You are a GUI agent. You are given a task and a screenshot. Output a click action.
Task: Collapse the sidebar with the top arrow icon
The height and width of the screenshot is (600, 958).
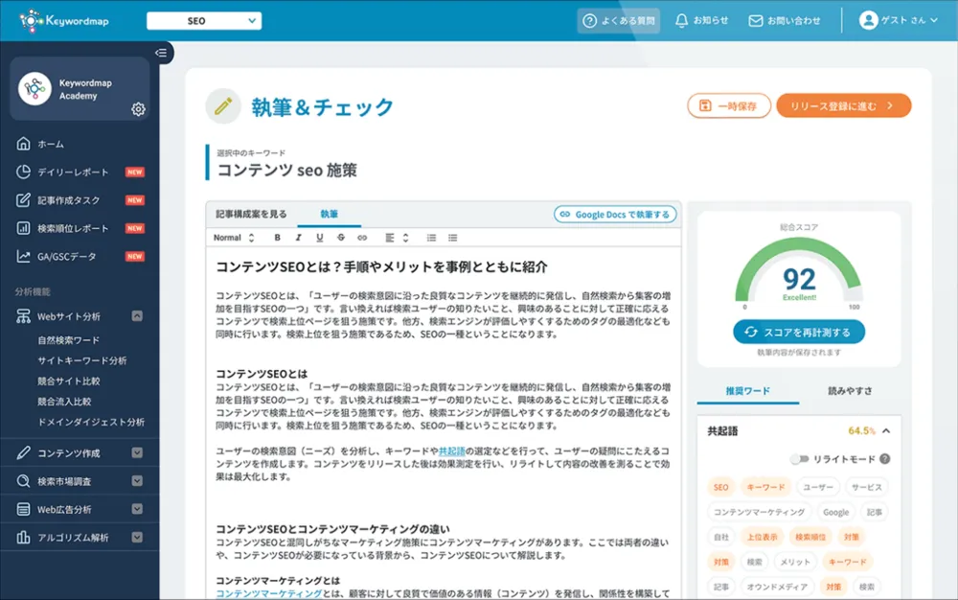point(160,53)
